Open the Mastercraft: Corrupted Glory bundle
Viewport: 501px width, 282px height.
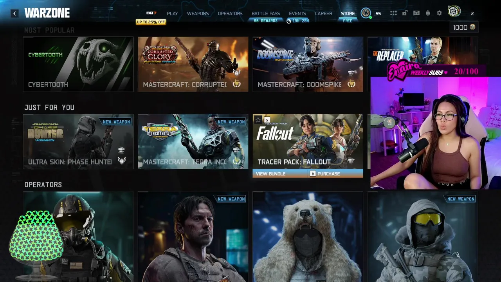(x=193, y=64)
